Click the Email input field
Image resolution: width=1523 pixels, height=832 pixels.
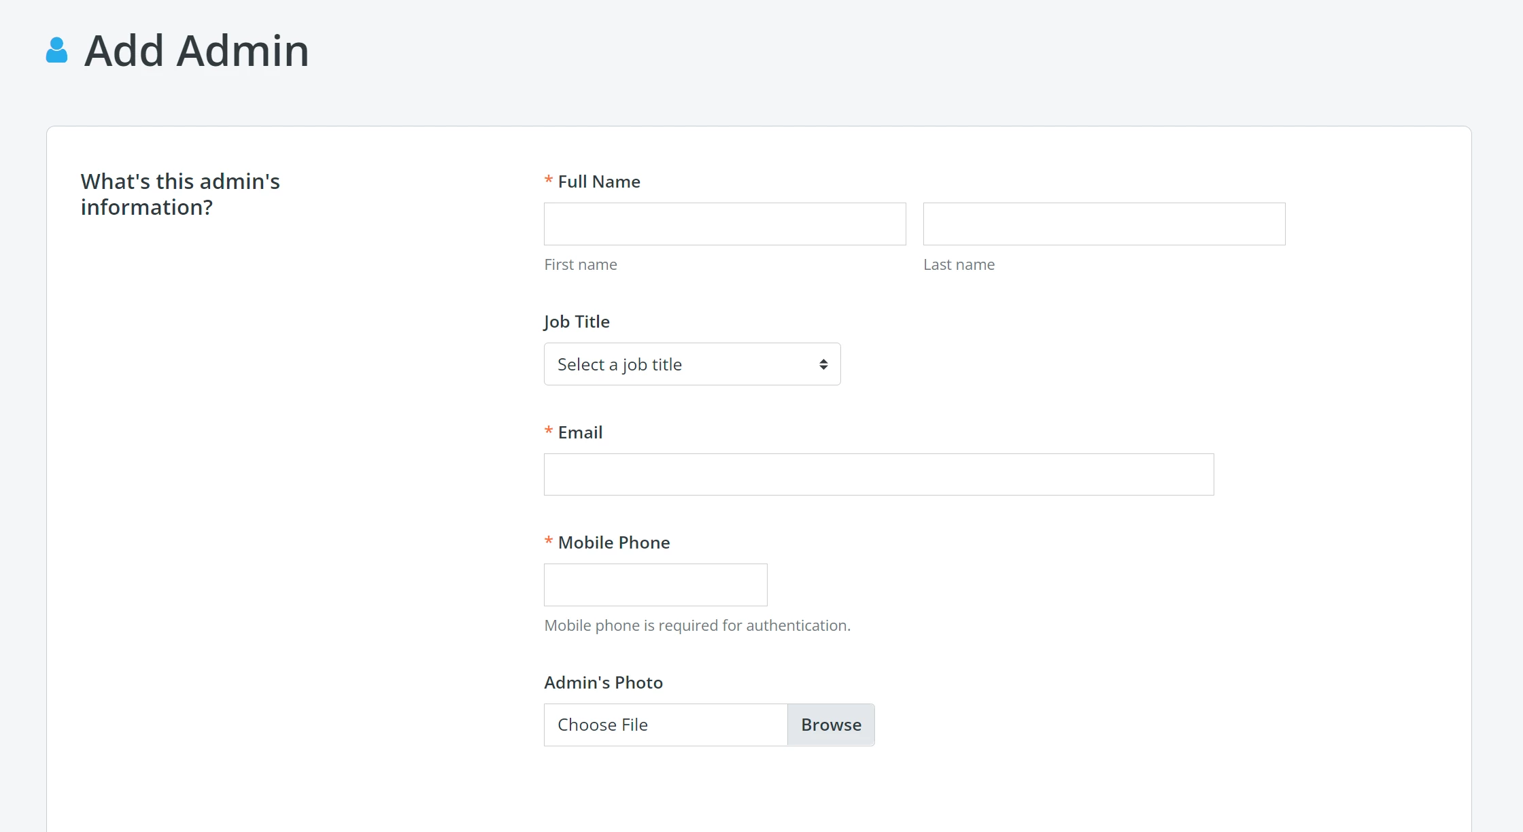pos(878,474)
